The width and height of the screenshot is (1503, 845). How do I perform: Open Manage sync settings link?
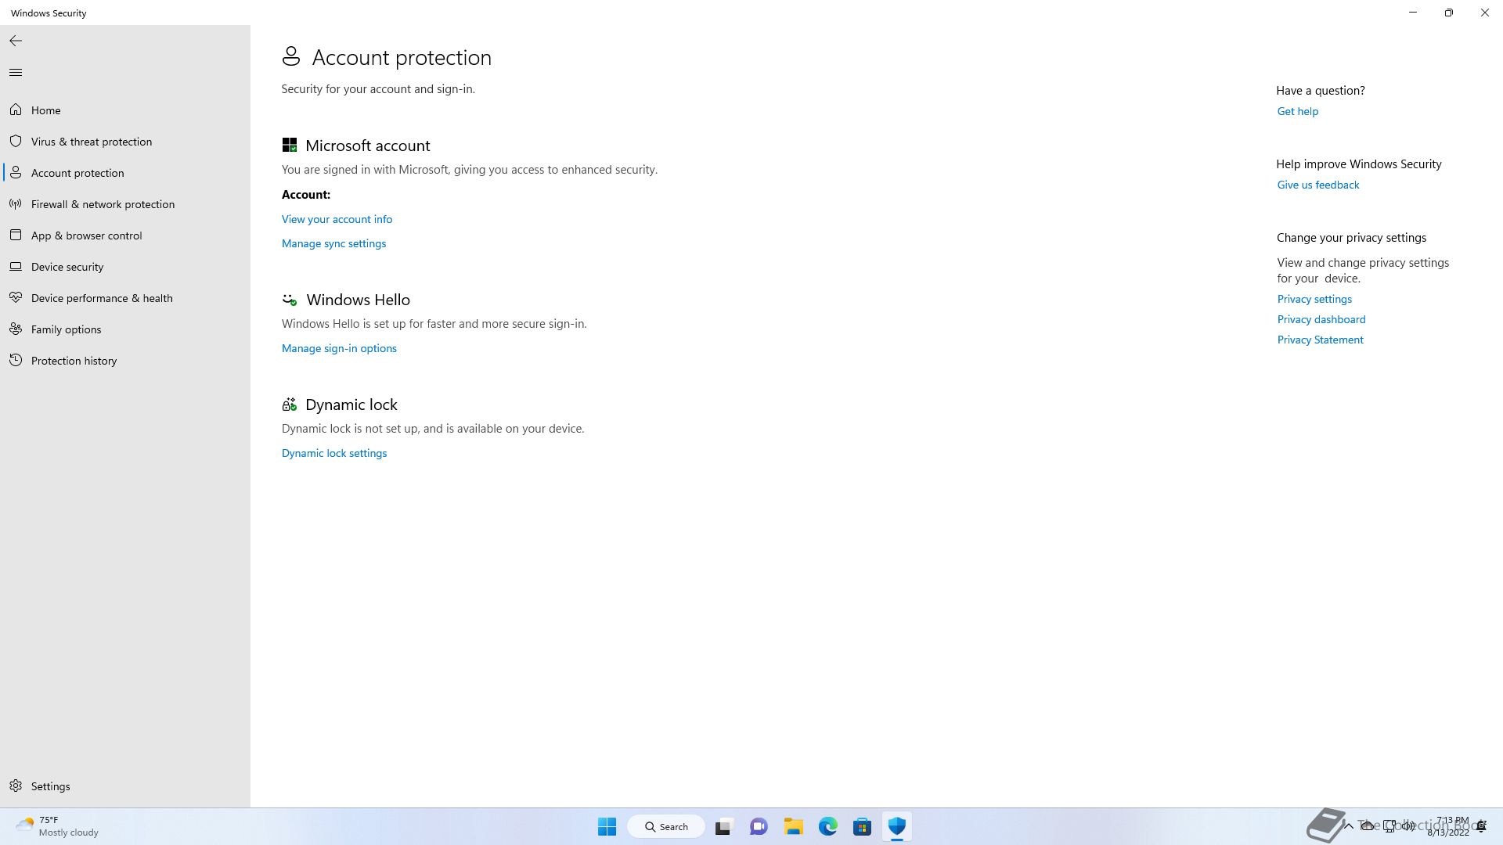coord(333,243)
